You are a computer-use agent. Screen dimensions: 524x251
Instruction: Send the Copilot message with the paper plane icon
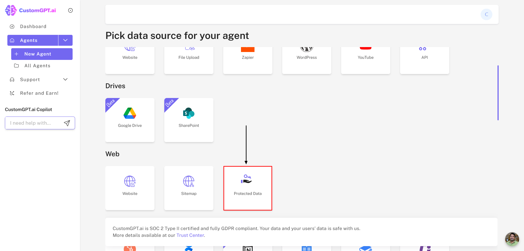(67, 123)
